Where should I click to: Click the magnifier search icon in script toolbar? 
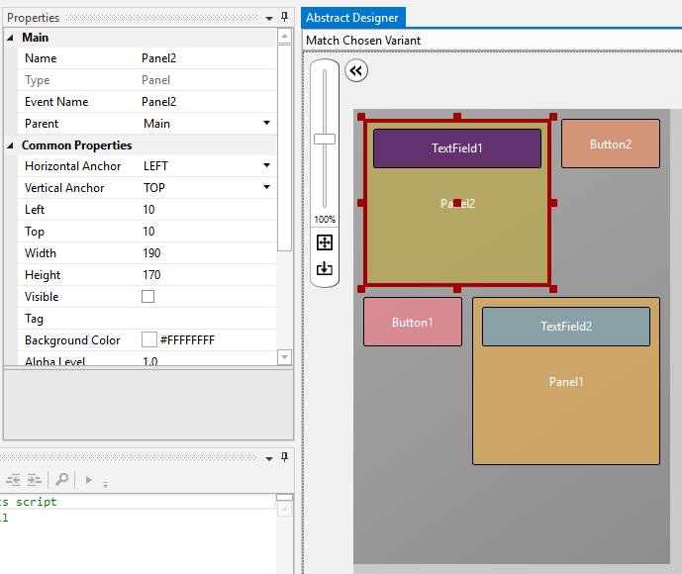coord(61,480)
